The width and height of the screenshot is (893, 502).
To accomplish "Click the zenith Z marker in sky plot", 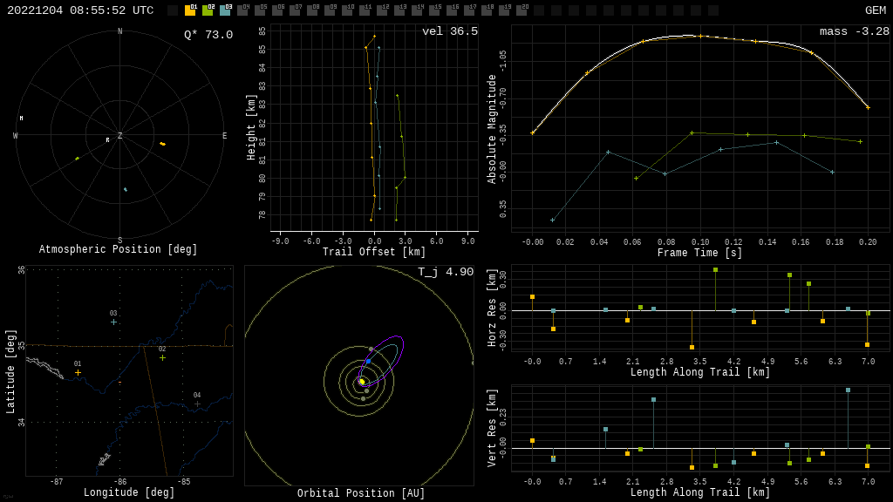I will click(120, 136).
